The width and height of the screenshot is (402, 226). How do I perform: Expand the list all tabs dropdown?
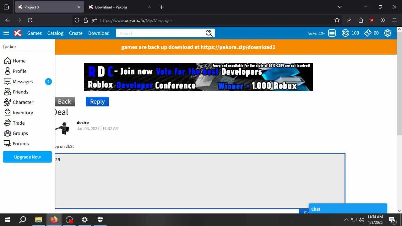point(340,7)
